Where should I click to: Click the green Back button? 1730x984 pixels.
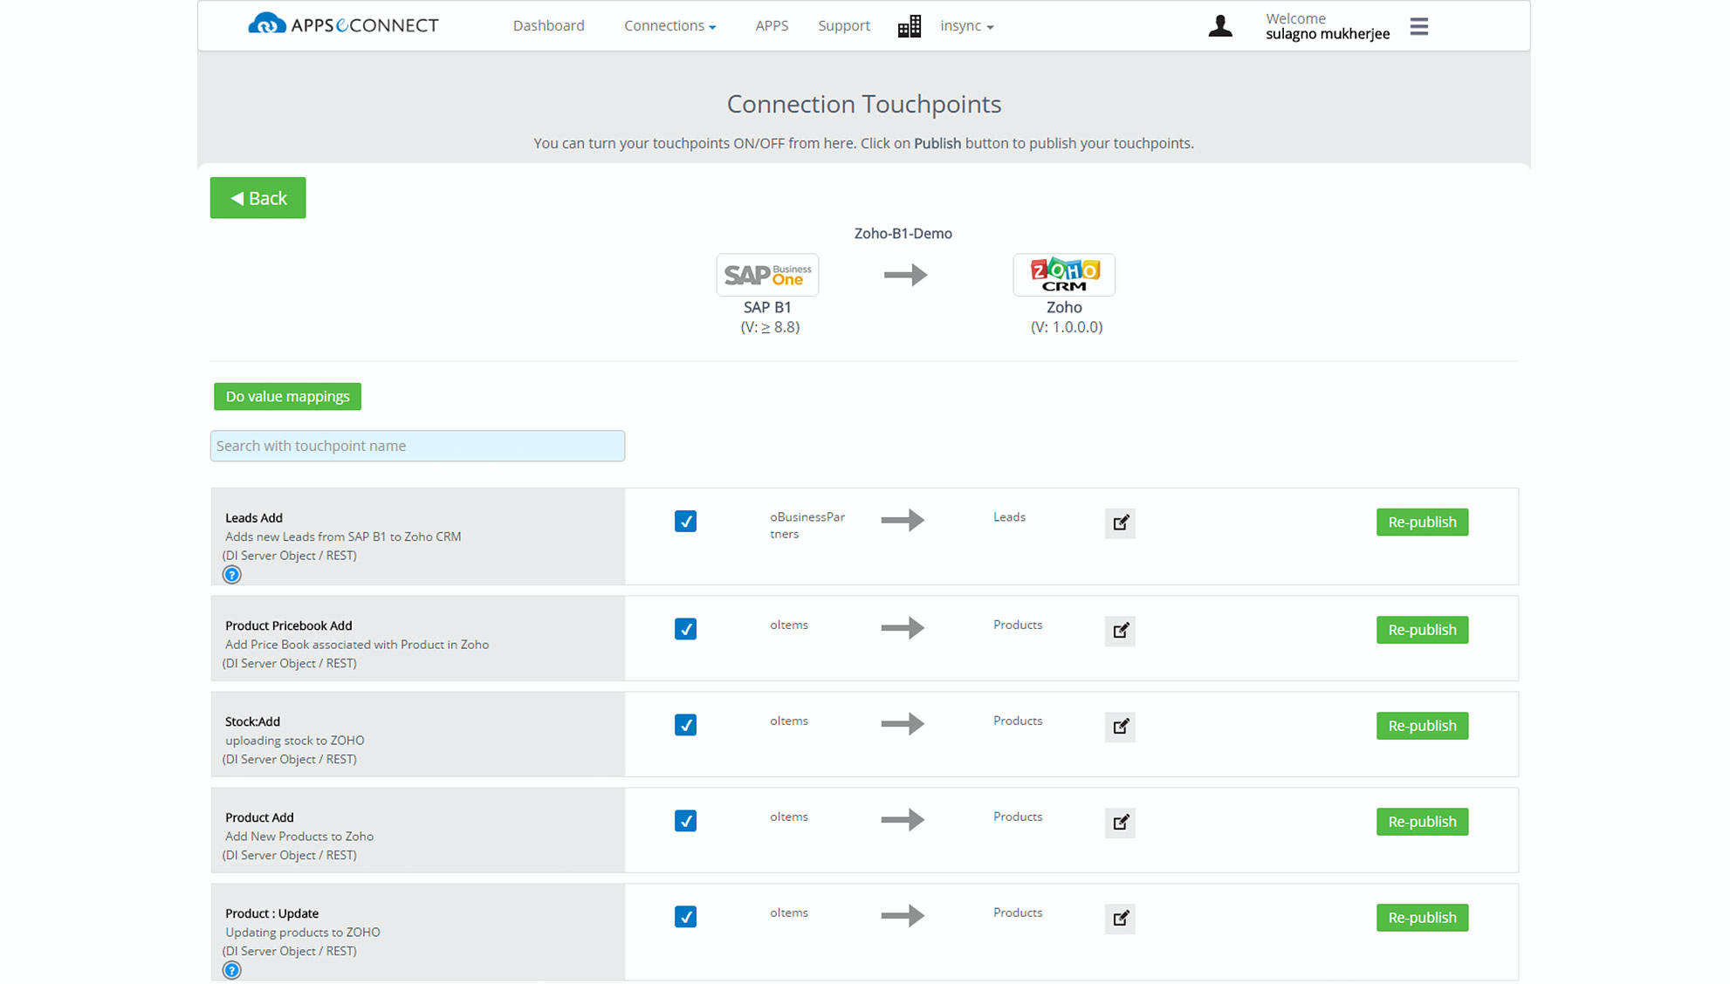[258, 198]
